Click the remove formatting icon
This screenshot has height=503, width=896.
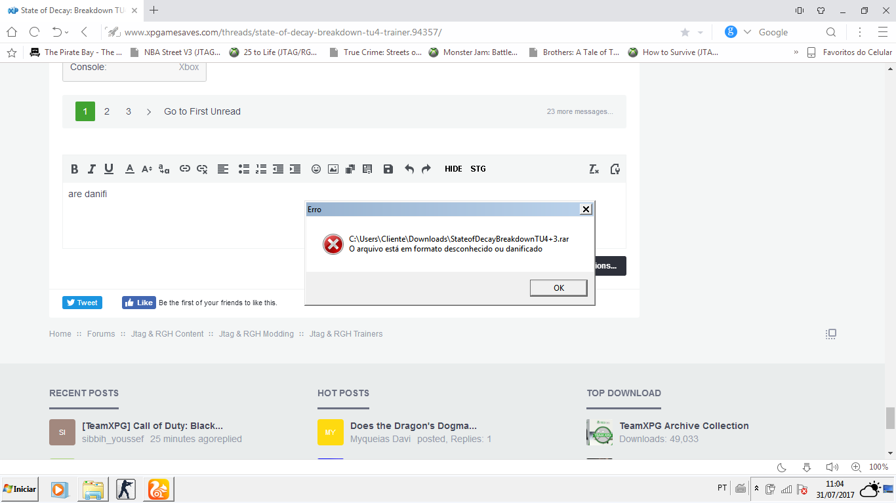tap(594, 169)
